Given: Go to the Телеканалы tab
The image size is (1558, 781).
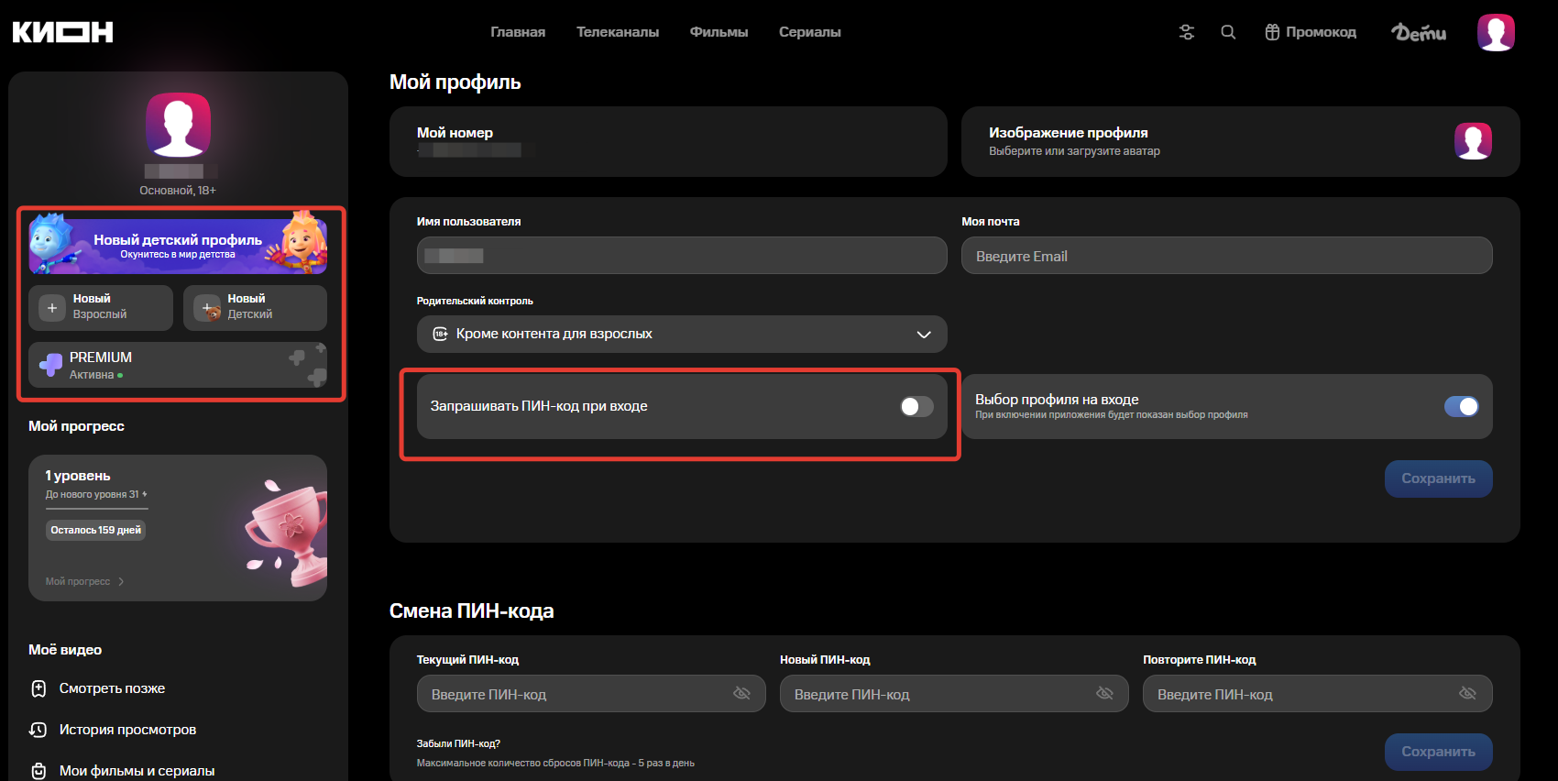Looking at the screenshot, I should pos(617,32).
